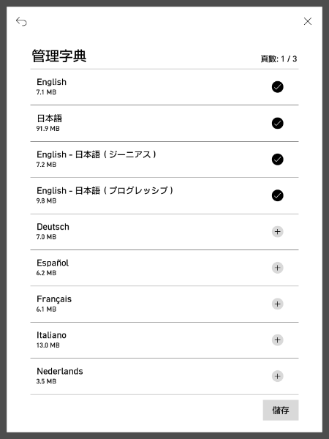Click the 儲存 save button
Screen dimensions: 329x439
[281, 410]
